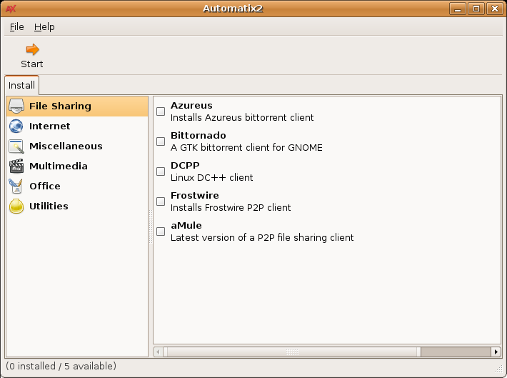Mark the aMule checkbox for install
The width and height of the screenshot is (507, 378).
click(x=161, y=232)
